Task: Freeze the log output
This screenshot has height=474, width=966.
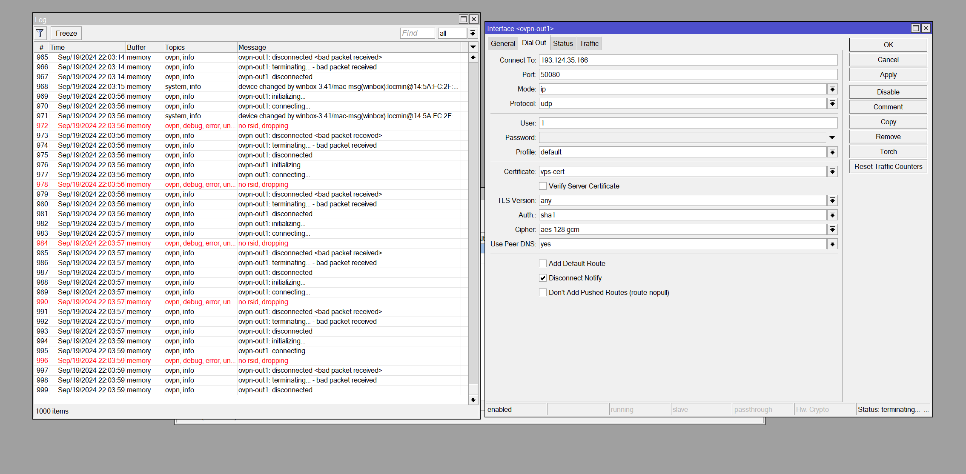Action: pyautogui.click(x=66, y=33)
